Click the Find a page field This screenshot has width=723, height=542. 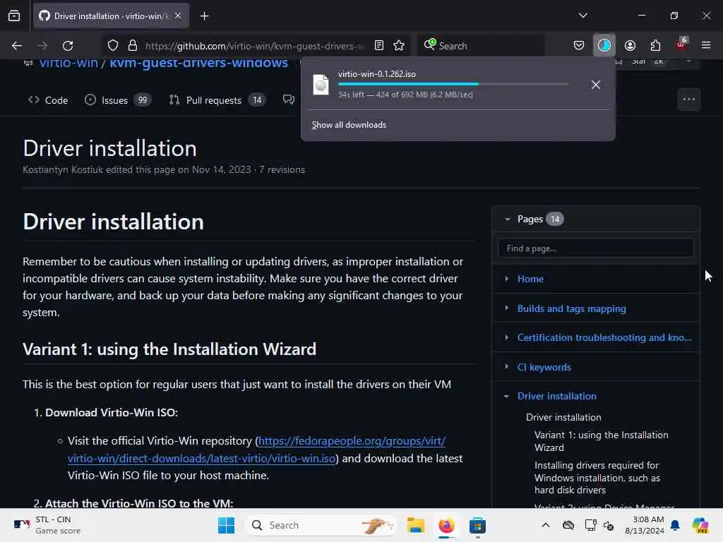pyautogui.click(x=595, y=248)
